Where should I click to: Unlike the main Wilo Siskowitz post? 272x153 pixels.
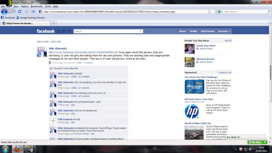79,63
